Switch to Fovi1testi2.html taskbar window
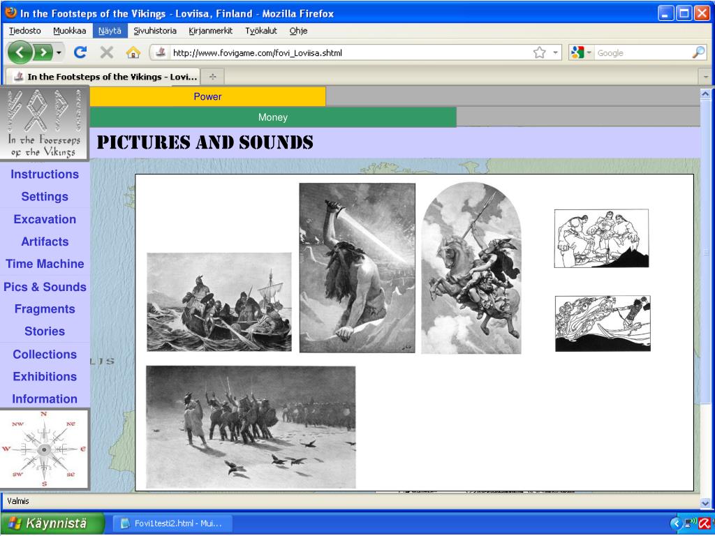 click(x=173, y=523)
